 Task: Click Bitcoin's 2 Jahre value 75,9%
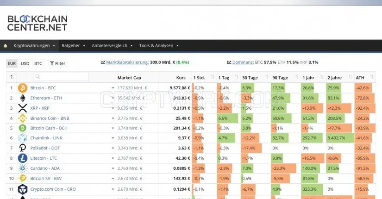coord(333,88)
